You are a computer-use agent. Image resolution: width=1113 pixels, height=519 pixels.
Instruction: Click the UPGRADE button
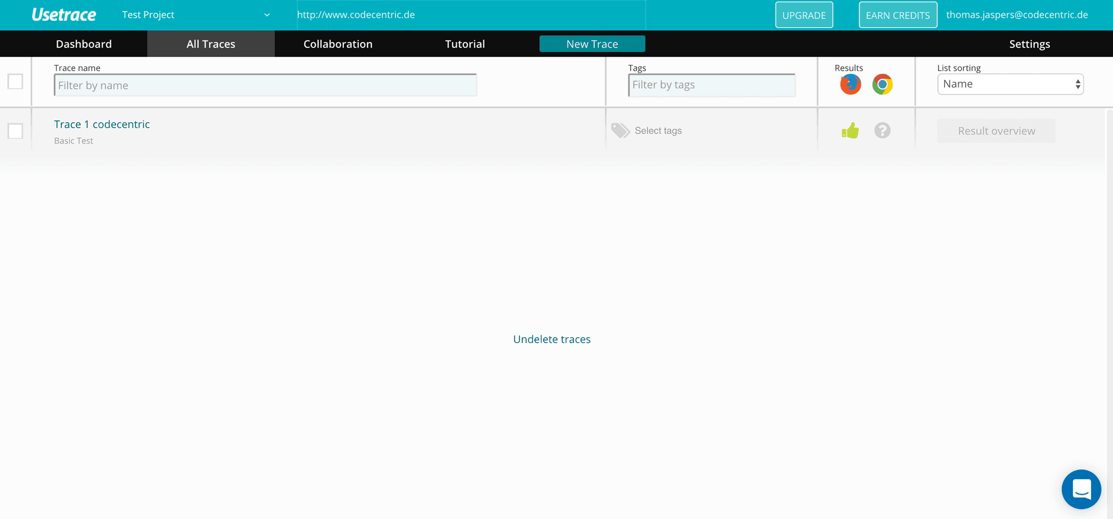point(804,15)
